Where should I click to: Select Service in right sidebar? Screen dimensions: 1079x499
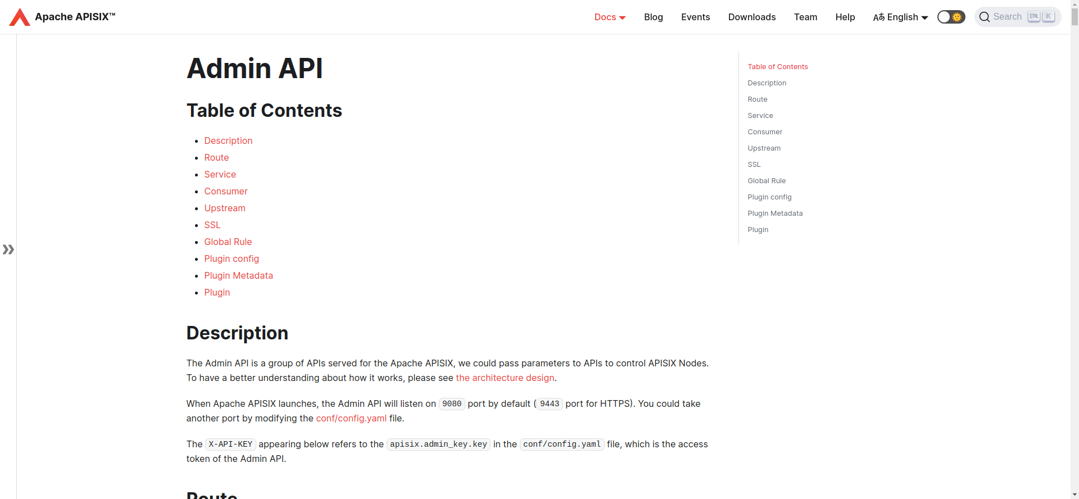[760, 115]
